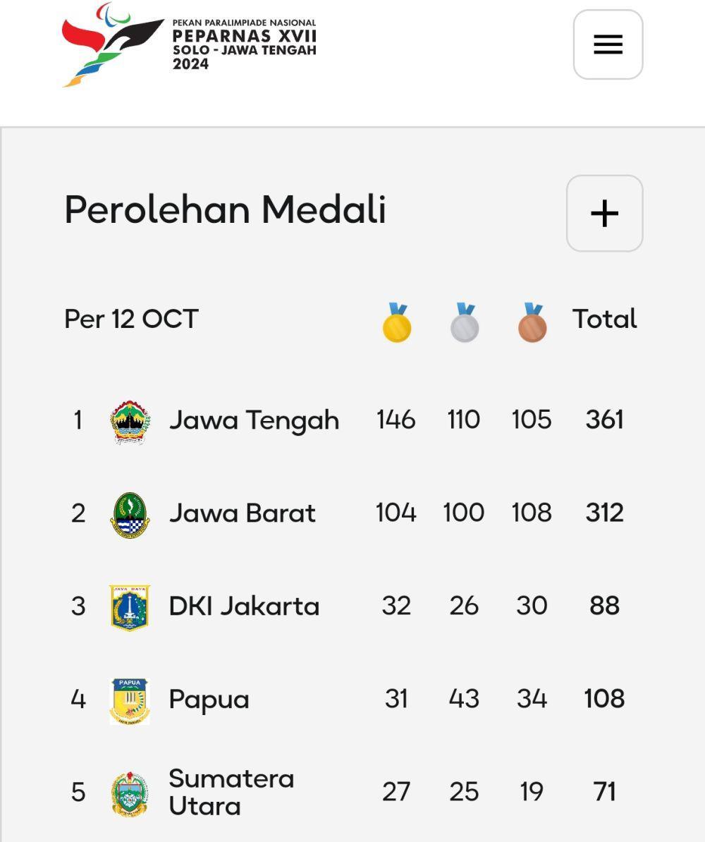705x842 pixels.
Task: Expand medal table with plus button
Action: [605, 213]
